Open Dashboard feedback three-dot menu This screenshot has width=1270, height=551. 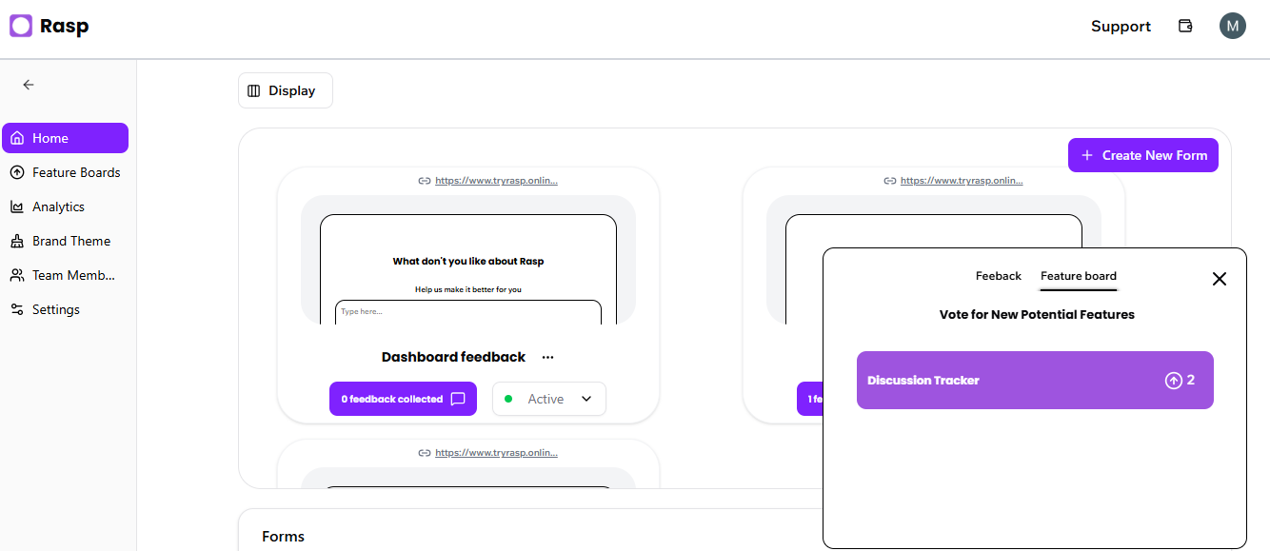[x=547, y=358]
